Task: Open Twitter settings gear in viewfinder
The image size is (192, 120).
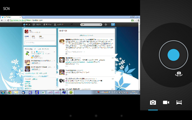Action: coord(106,25)
